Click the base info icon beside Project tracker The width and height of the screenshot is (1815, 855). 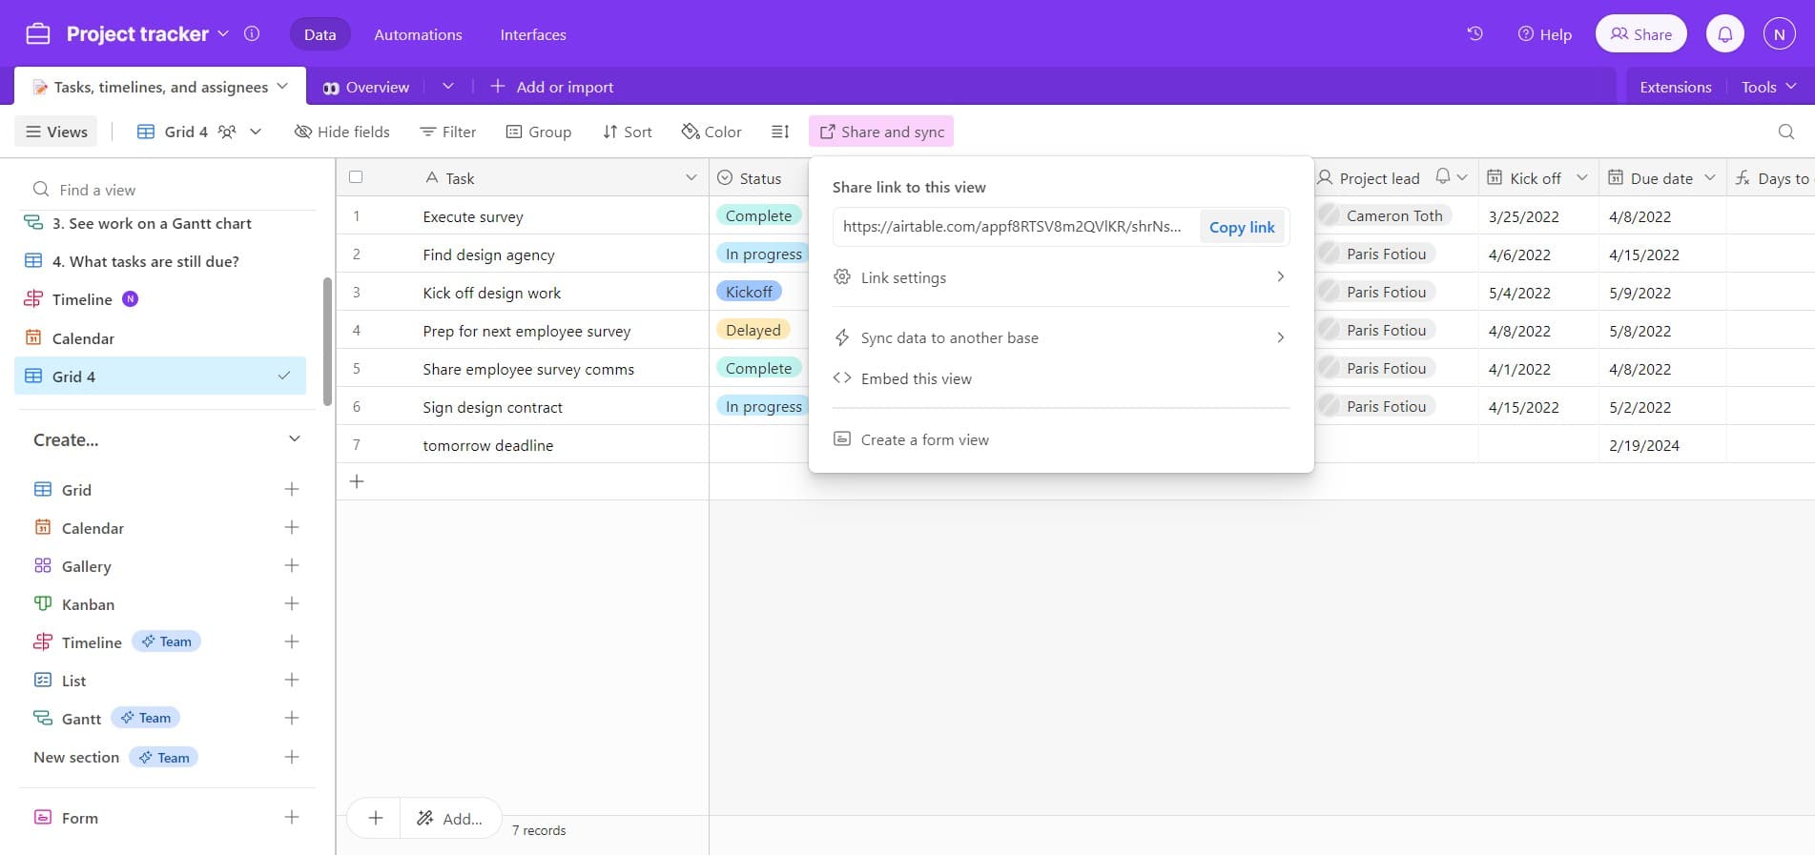252,34
